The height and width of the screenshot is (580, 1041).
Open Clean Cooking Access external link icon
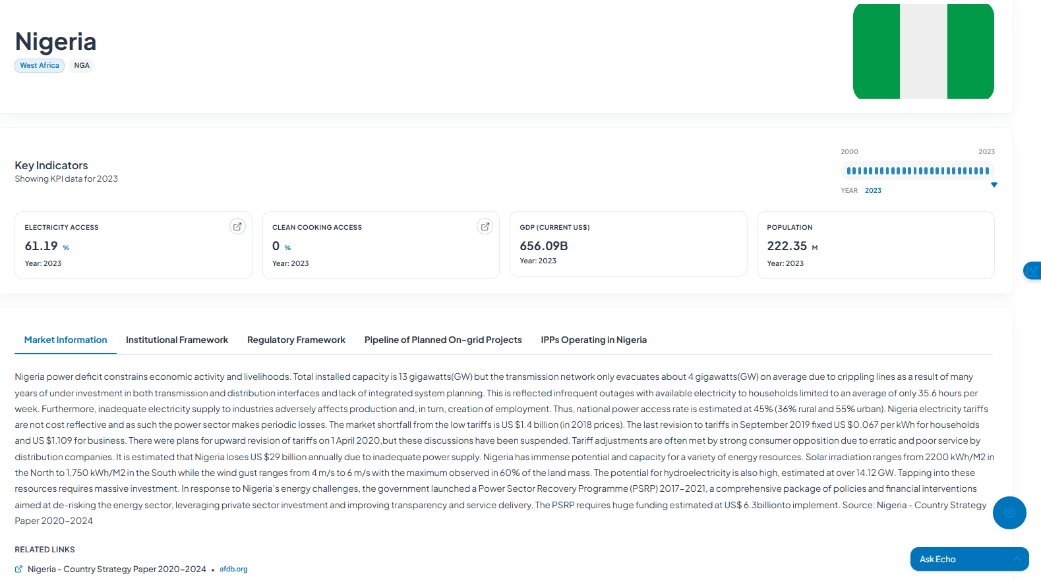(x=485, y=226)
